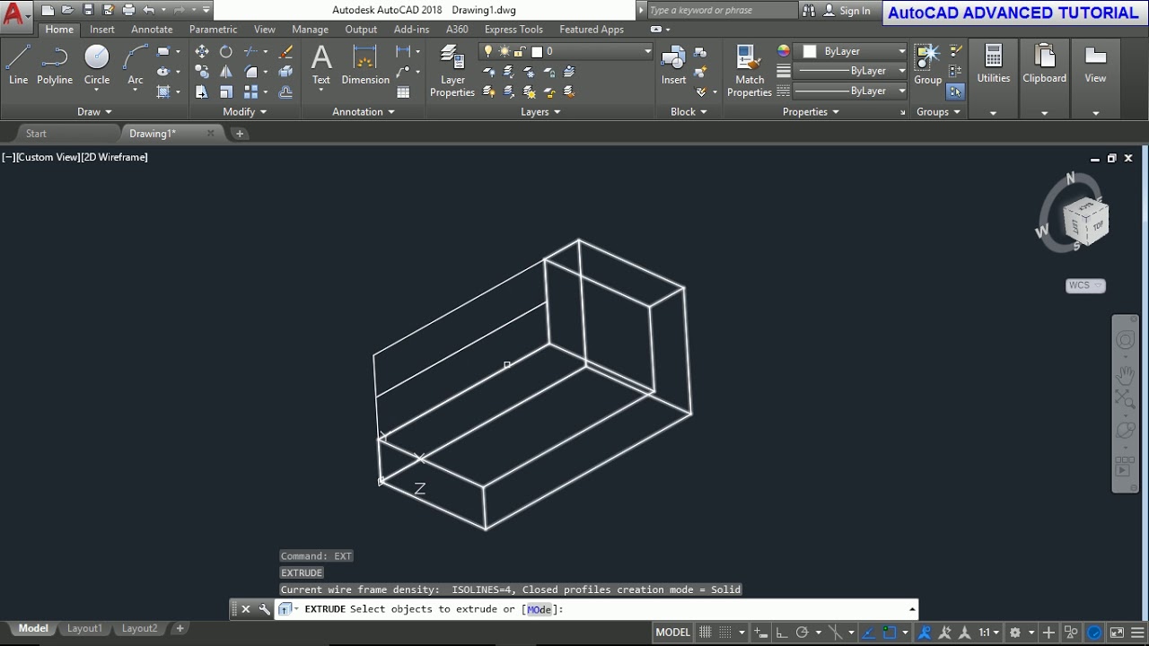1149x646 pixels.
Task: Click the Match Properties tool
Action: [750, 72]
